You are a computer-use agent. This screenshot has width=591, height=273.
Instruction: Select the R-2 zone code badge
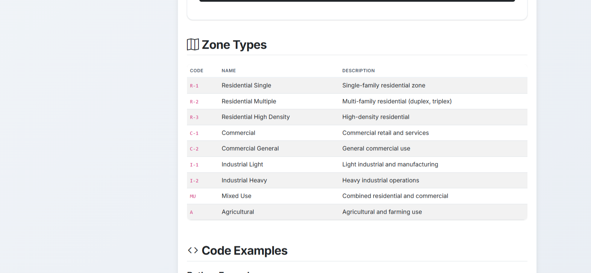[x=194, y=102]
